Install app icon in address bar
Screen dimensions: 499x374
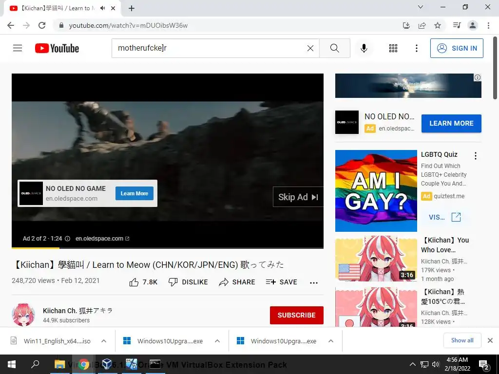click(x=406, y=25)
